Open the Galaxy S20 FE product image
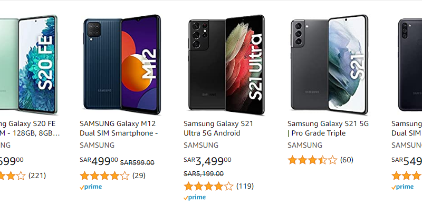 (28, 65)
